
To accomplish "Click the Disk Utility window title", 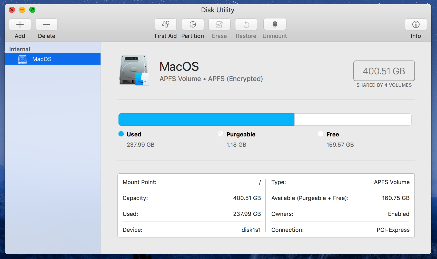I will (218, 10).
